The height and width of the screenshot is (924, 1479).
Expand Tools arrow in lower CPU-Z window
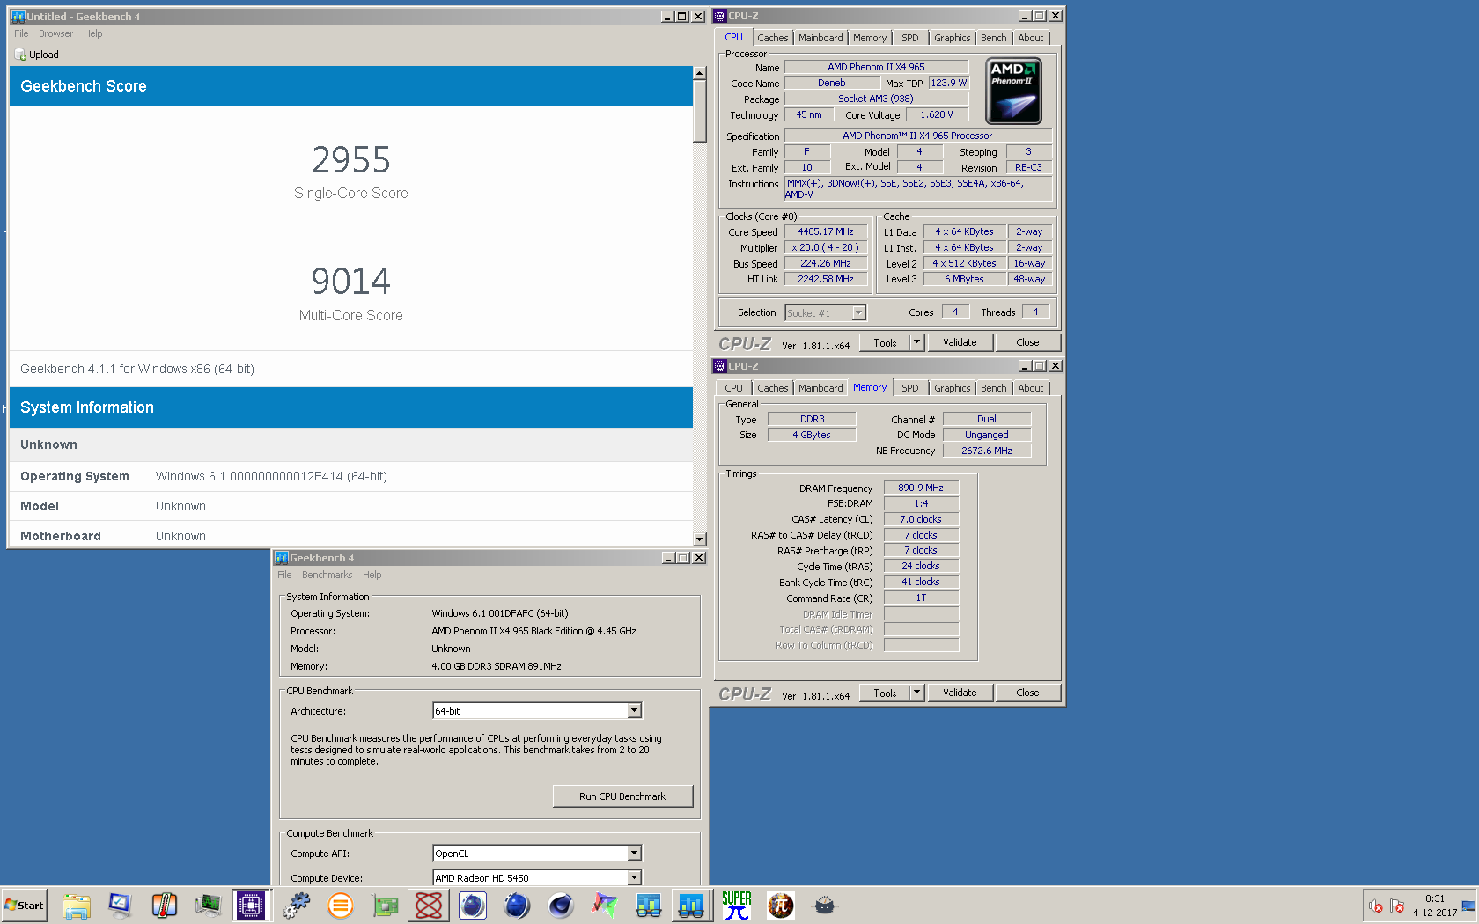917,693
